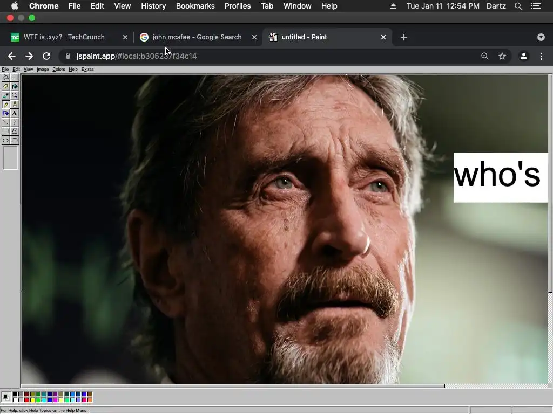Pick the magenta color swatch
This screenshot has height=414, width=553.
coord(55,401)
